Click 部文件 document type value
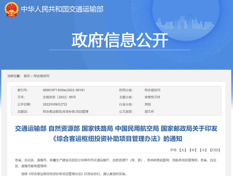This screenshot has height=176, width=233. (150, 112)
